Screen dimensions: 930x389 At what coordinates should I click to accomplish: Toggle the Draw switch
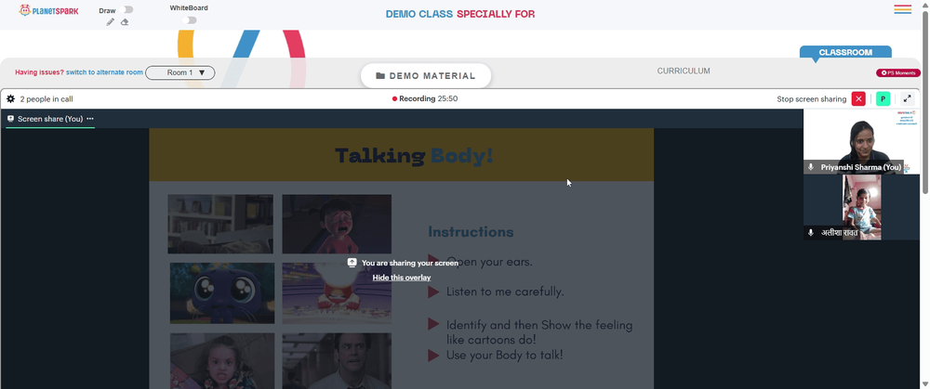click(126, 9)
